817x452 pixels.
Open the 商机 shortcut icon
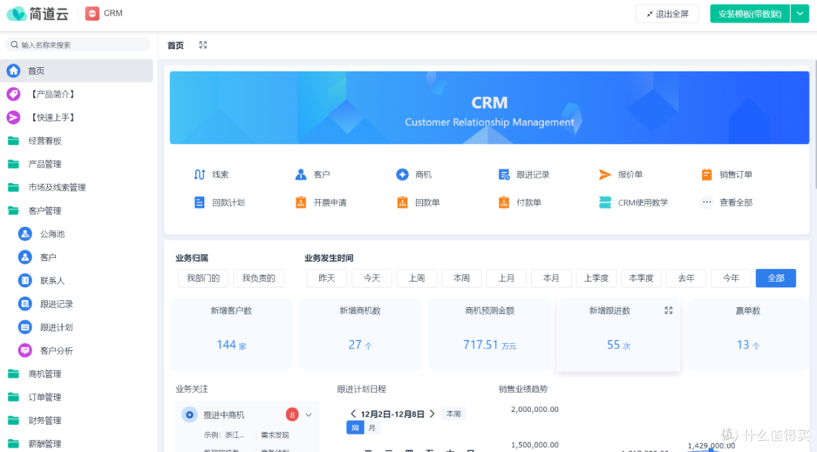[x=402, y=175]
